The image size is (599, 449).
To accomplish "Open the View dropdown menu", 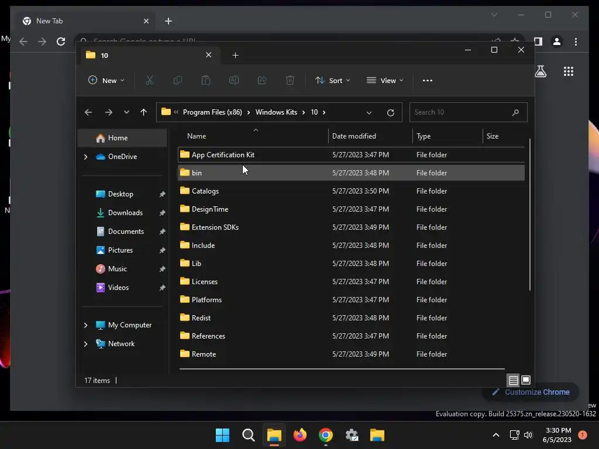I will point(385,80).
